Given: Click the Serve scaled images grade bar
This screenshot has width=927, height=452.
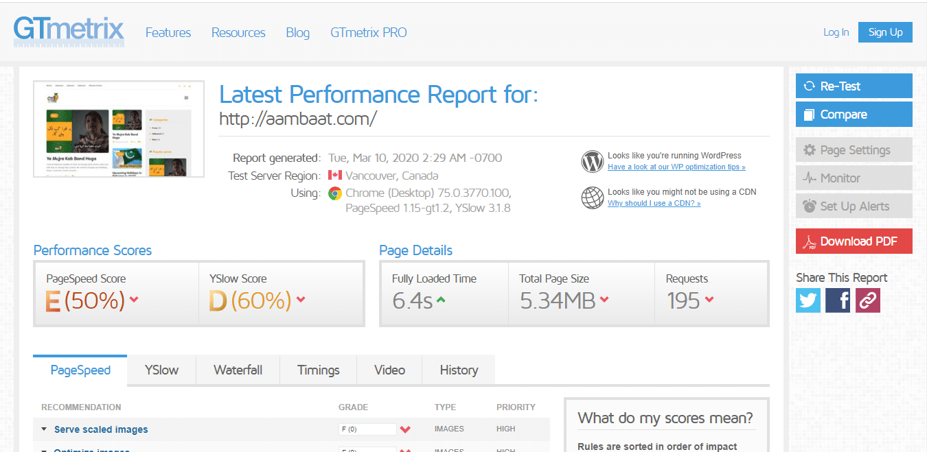Looking at the screenshot, I should click(367, 429).
